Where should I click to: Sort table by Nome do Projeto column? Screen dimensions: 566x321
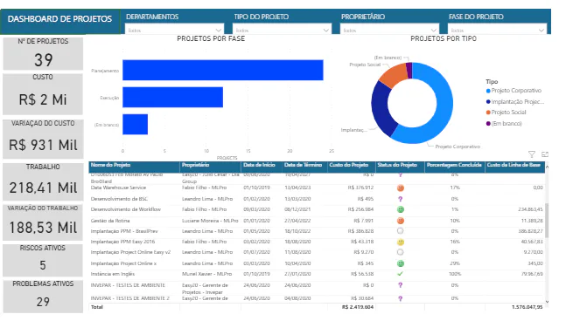pos(110,165)
